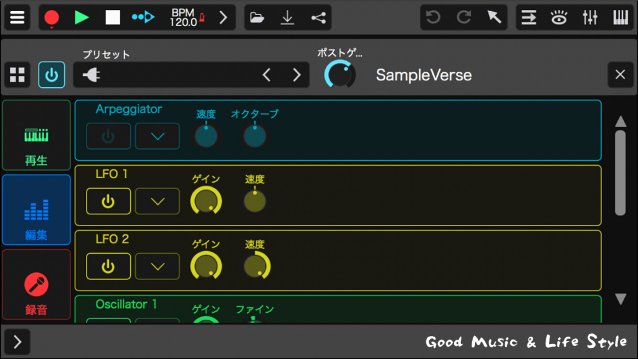Image resolution: width=638 pixels, height=359 pixels.
Task: Play the project with the green play button
Action: (82, 17)
